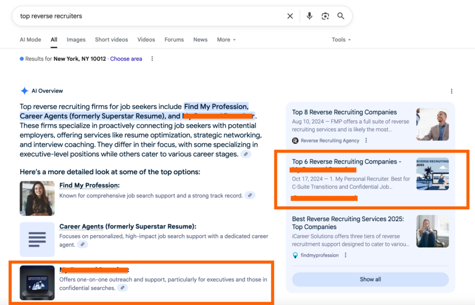Open the Tools dropdown
The image size is (475, 305).
341,40
